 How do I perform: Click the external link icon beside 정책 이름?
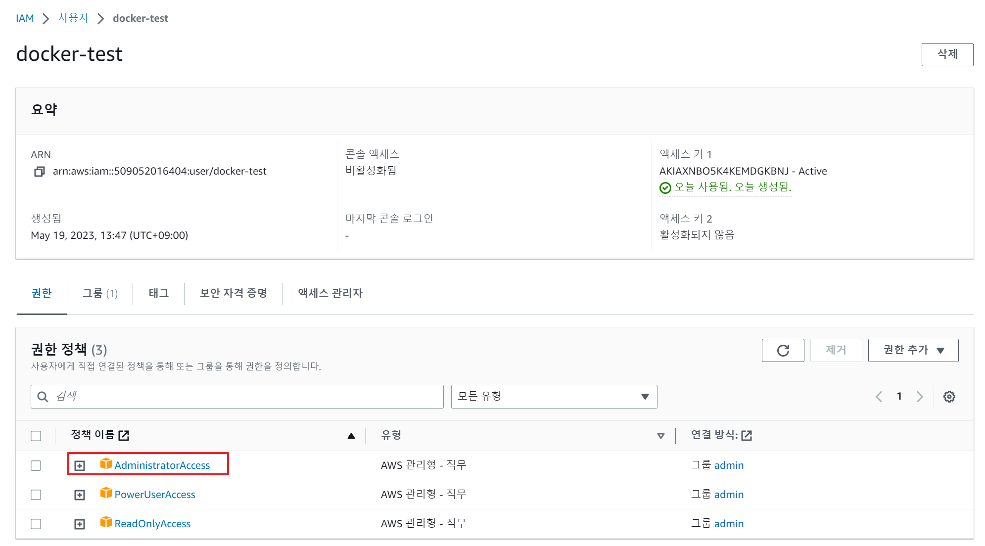(124, 435)
